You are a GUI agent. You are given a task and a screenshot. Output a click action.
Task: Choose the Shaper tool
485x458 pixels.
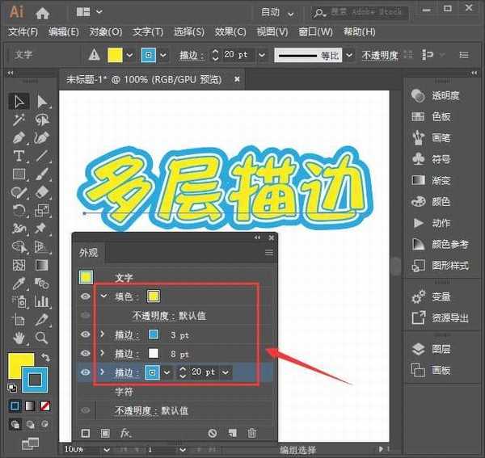pyautogui.click(x=19, y=192)
